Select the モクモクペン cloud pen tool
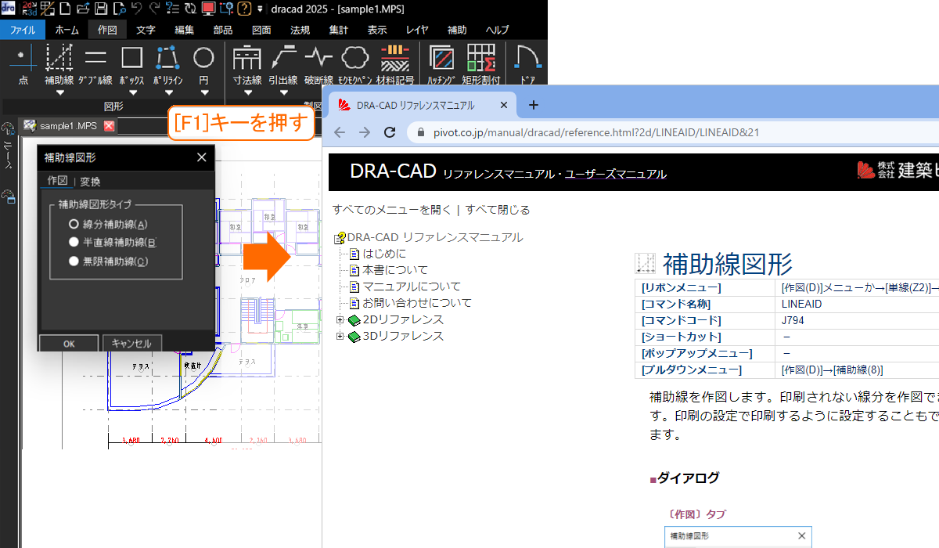939x548 pixels. pos(355,64)
